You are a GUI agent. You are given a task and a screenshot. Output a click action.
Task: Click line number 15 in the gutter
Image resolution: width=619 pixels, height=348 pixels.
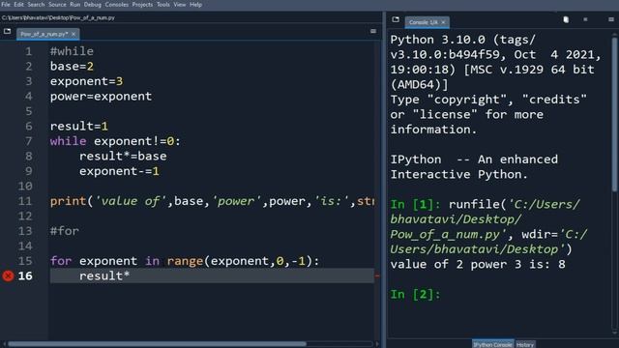pyautogui.click(x=25, y=261)
